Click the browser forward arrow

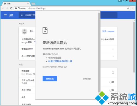7,8
